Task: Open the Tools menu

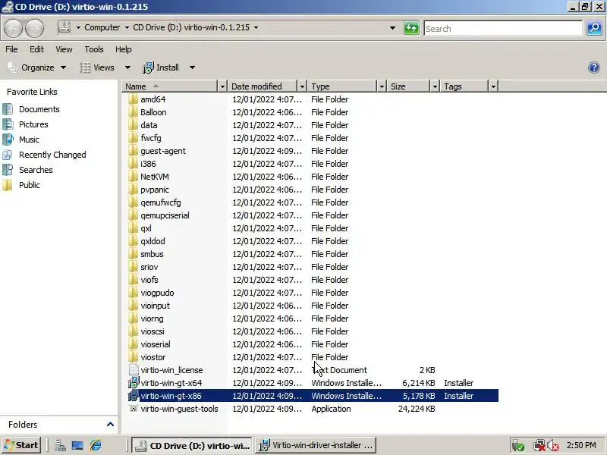Action: pos(94,49)
